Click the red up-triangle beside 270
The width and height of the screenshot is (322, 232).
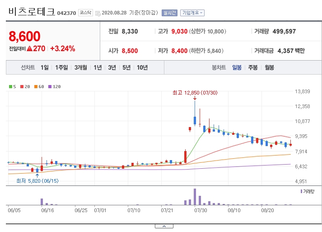pyautogui.click(x=29, y=48)
